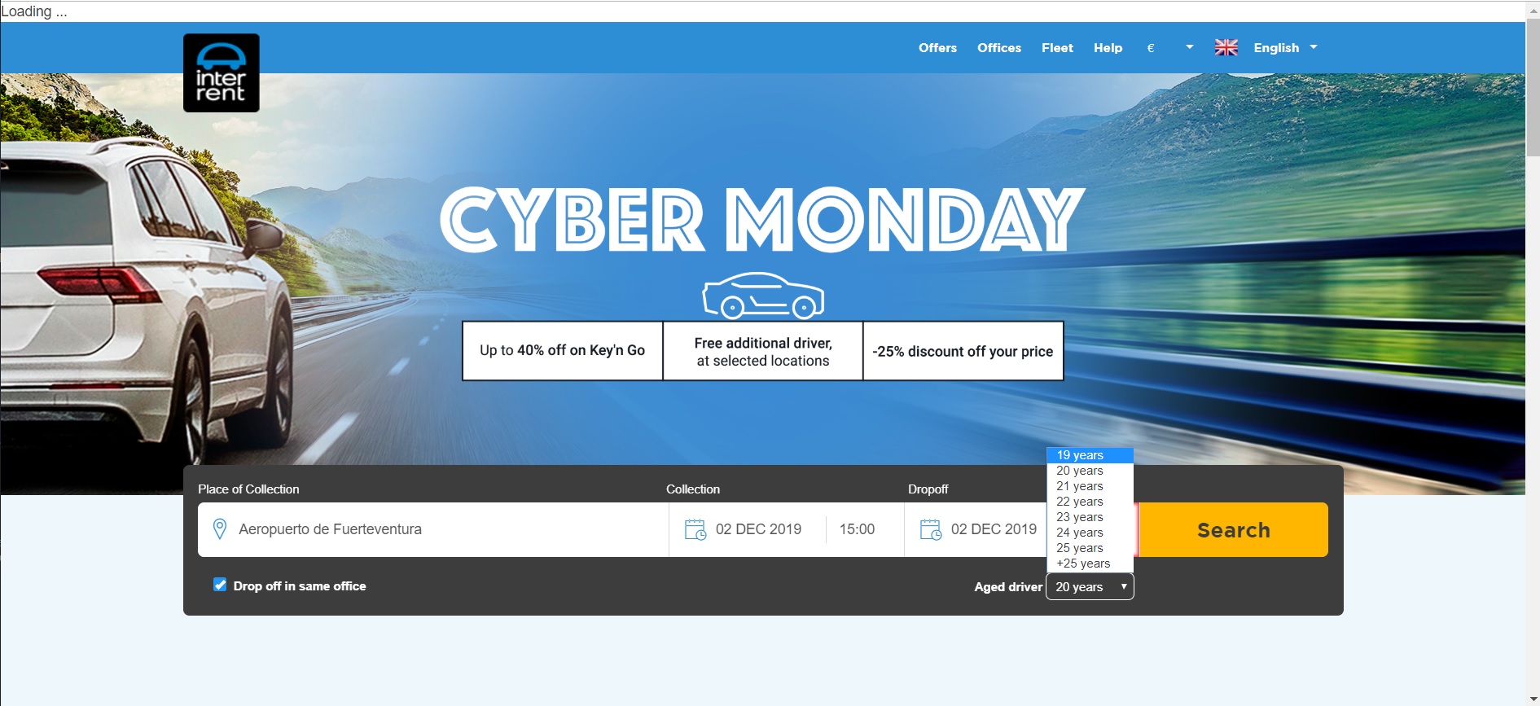Viewport: 1540px width, 706px height.
Task: Open the English language dropdown
Action: pyautogui.click(x=1285, y=48)
